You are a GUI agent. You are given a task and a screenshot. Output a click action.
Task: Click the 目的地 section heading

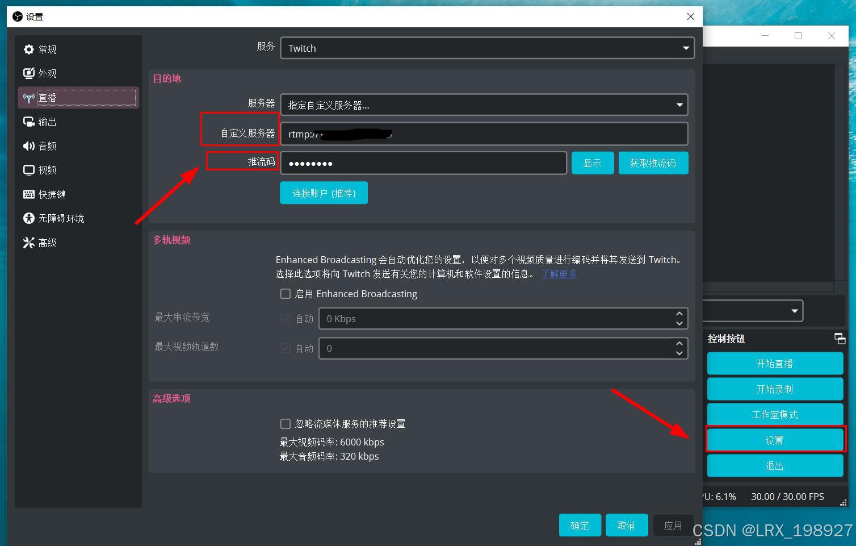[167, 78]
